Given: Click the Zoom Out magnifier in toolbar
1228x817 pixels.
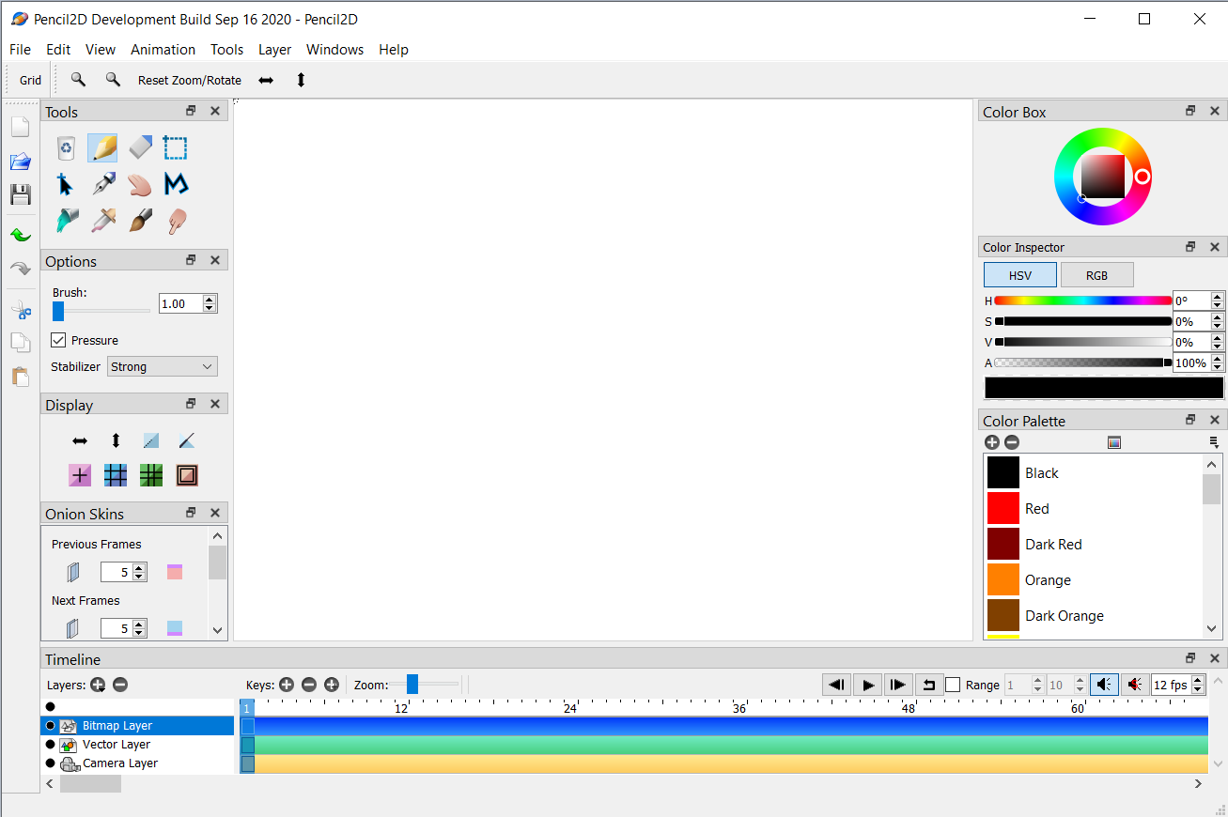Looking at the screenshot, I should [x=113, y=80].
